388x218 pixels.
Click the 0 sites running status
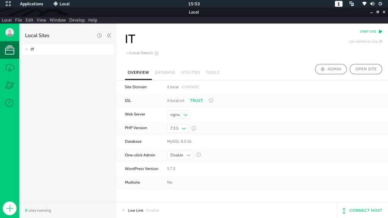pos(38,210)
